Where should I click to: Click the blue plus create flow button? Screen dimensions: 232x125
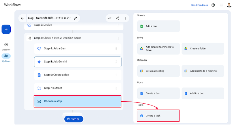point(6,29)
